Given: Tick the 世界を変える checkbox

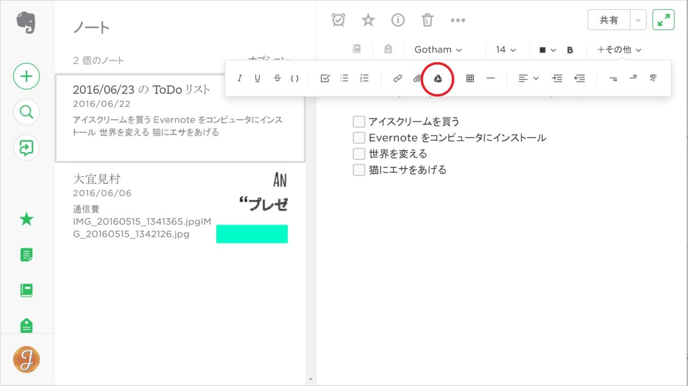Looking at the screenshot, I should coord(359,154).
